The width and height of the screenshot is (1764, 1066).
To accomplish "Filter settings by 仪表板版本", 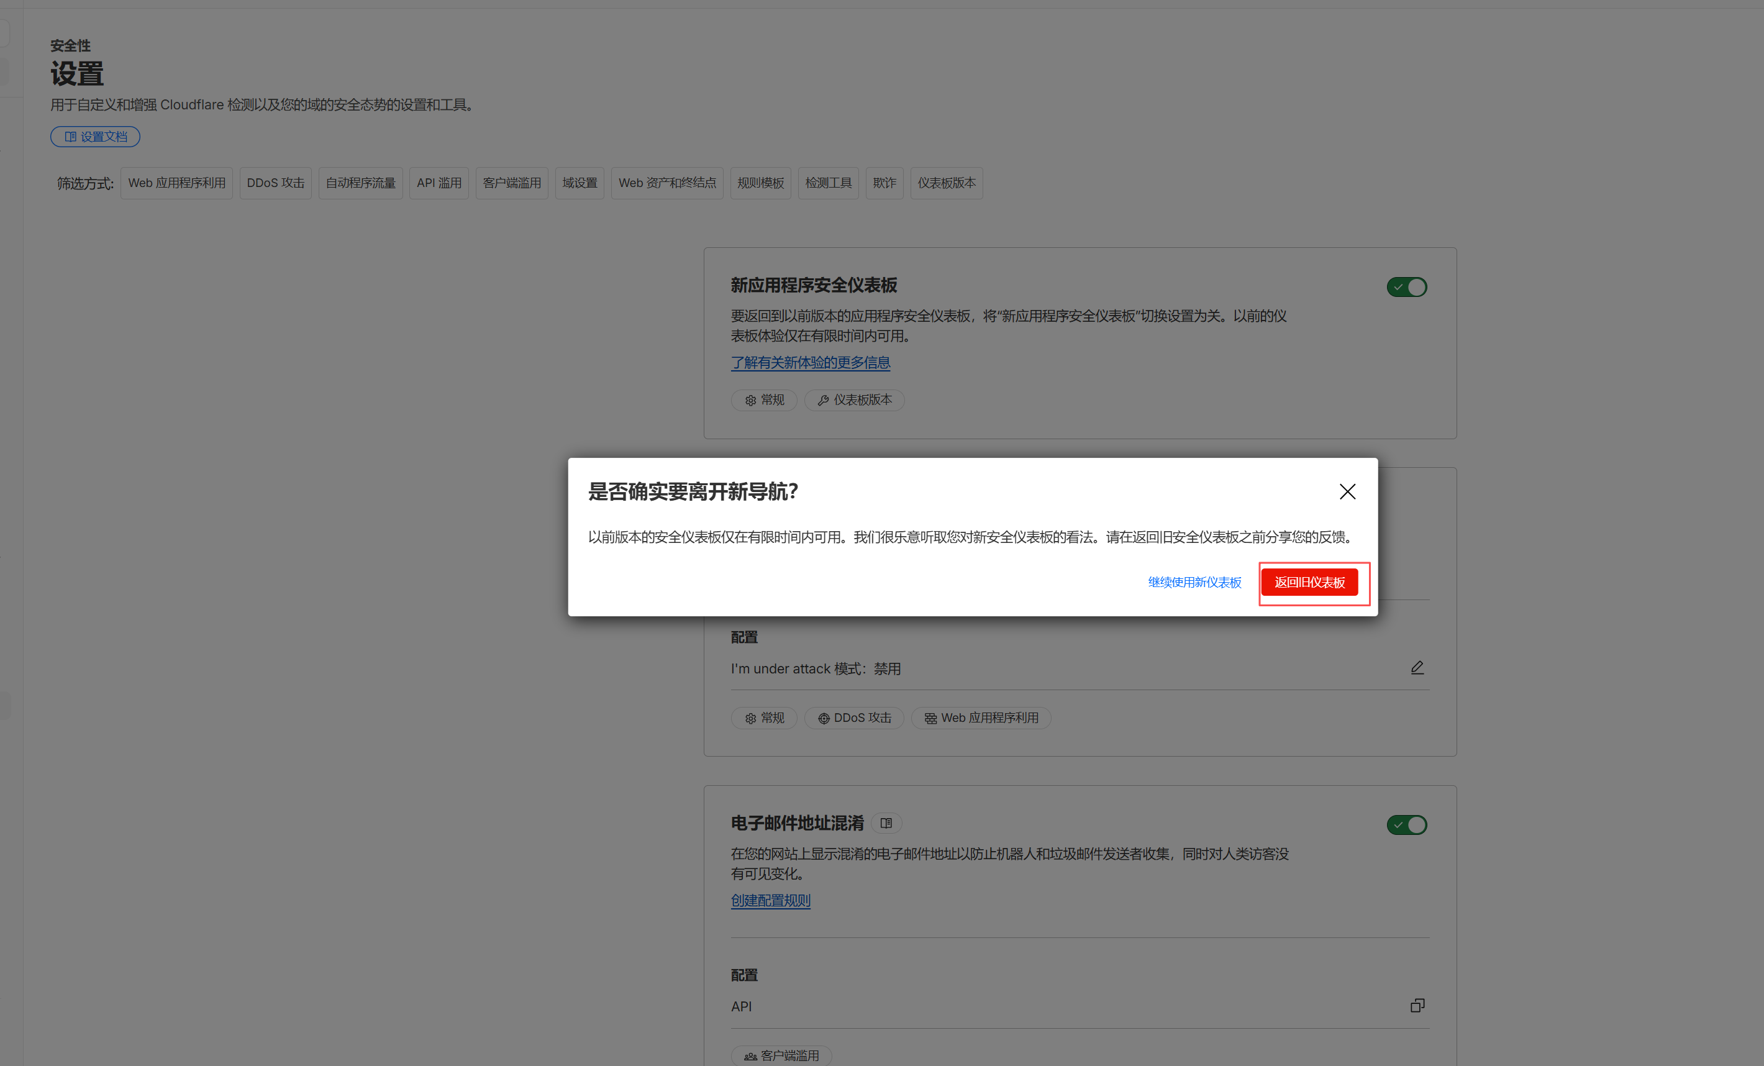I will coord(946,183).
